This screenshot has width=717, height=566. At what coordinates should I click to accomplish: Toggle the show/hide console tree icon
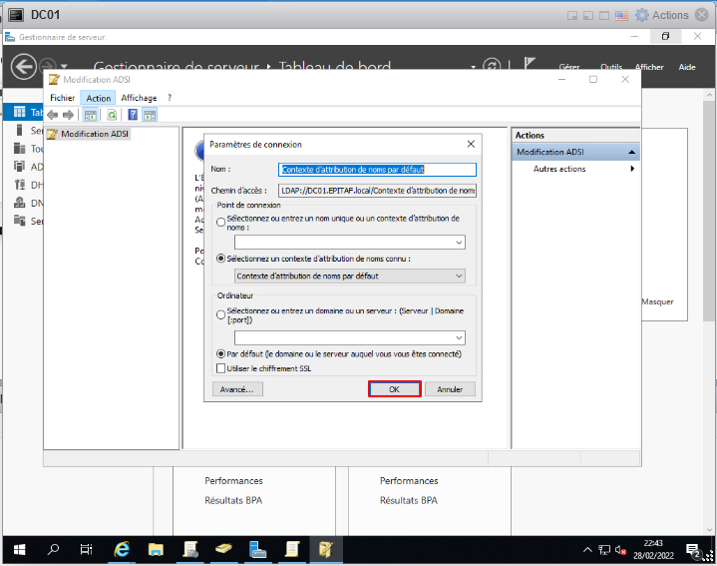pyautogui.click(x=91, y=115)
